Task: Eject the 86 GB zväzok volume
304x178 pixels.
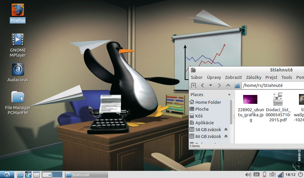Action: click(226, 136)
